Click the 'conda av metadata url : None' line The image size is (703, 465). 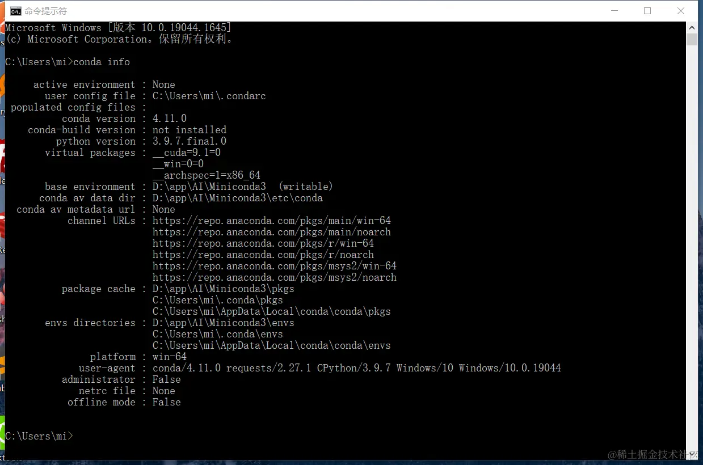(x=96, y=209)
